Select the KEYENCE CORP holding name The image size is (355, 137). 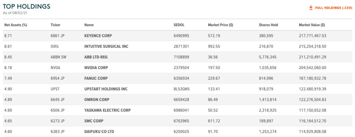(98, 36)
